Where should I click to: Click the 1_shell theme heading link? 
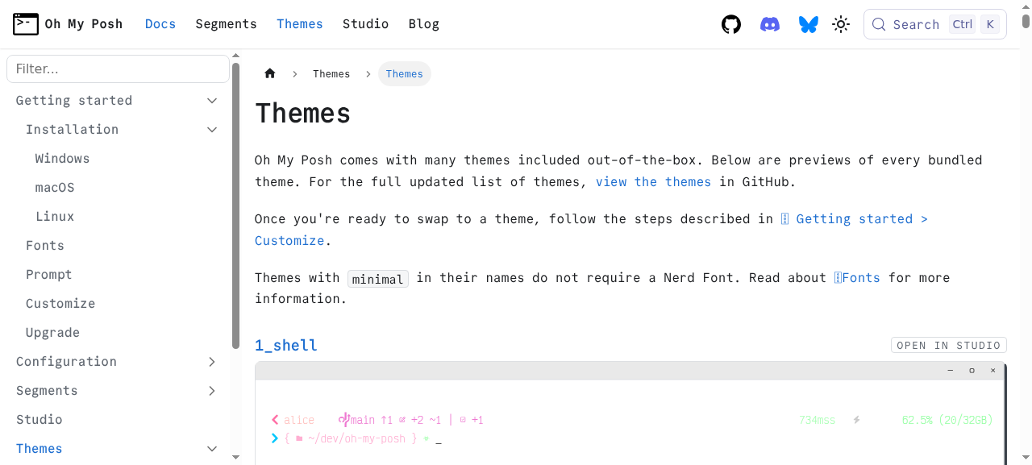[x=286, y=346]
